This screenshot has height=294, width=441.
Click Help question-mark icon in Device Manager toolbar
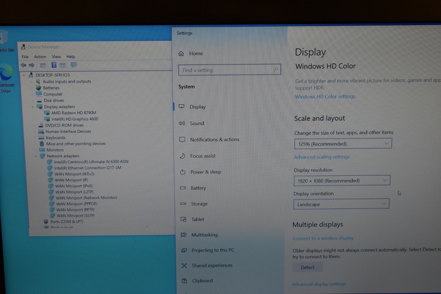(54, 65)
